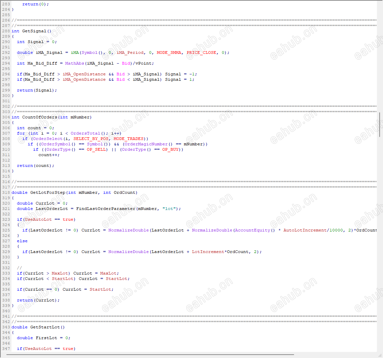Click 10000 divisor on line 325

coord(336,230)
